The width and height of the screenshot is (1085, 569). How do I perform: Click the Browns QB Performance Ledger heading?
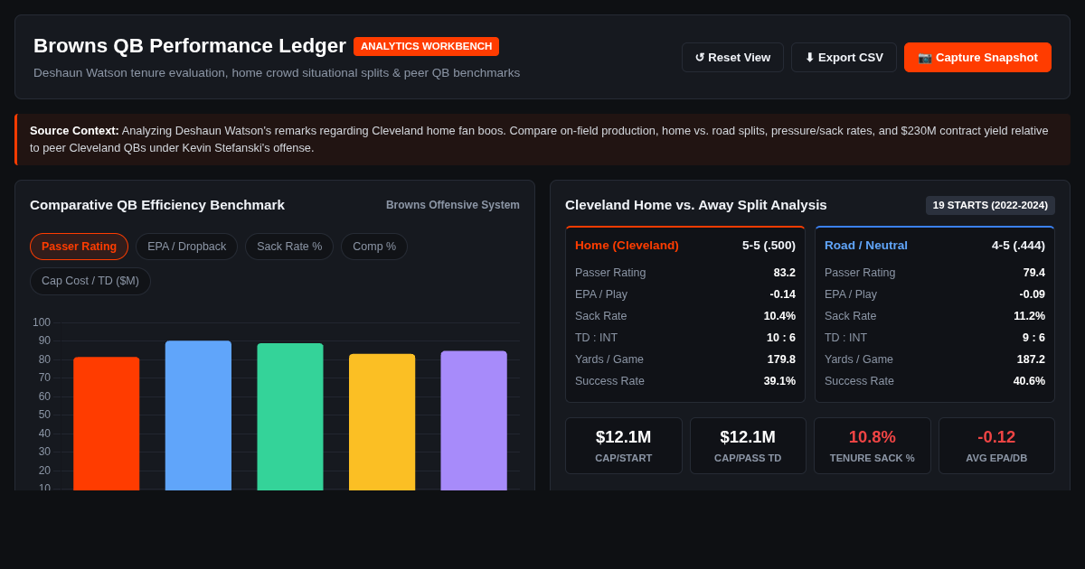(190, 46)
